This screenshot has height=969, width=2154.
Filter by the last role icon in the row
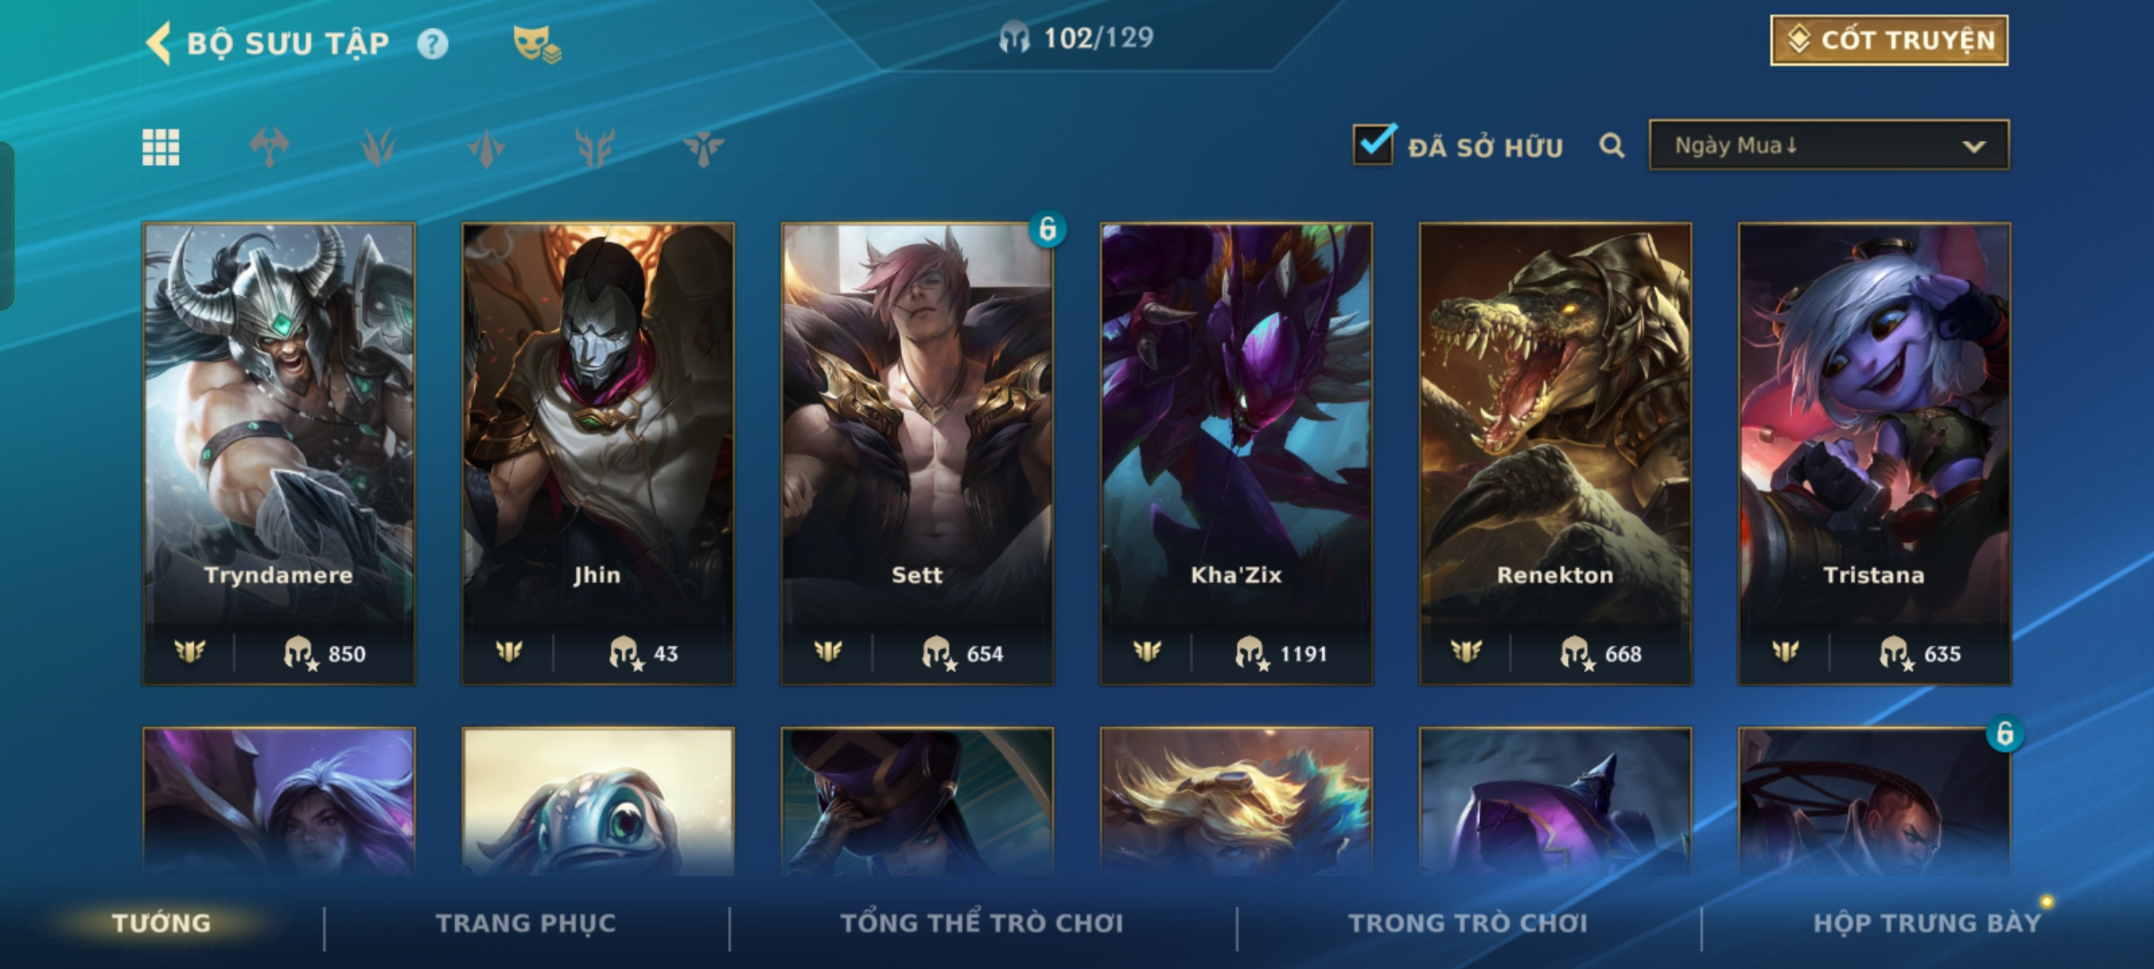[x=703, y=147]
